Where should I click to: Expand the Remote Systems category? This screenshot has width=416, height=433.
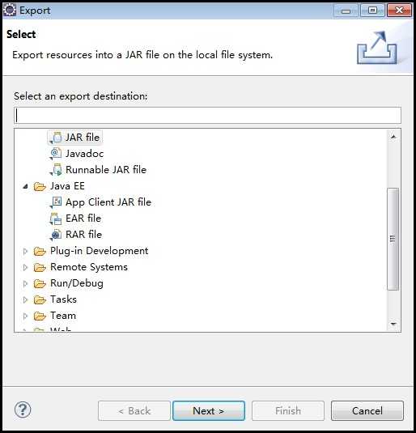pyautogui.click(x=25, y=267)
